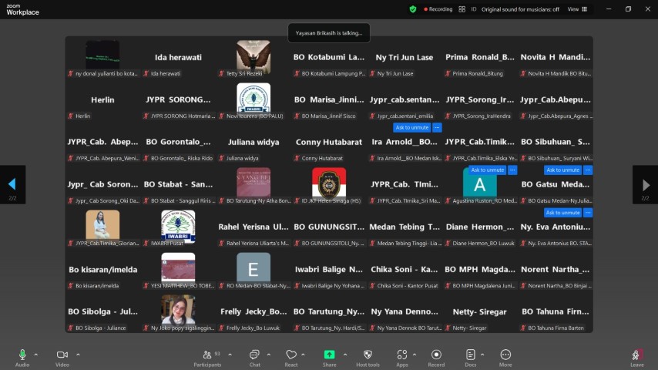Open the View layout dropdown

coord(576,9)
